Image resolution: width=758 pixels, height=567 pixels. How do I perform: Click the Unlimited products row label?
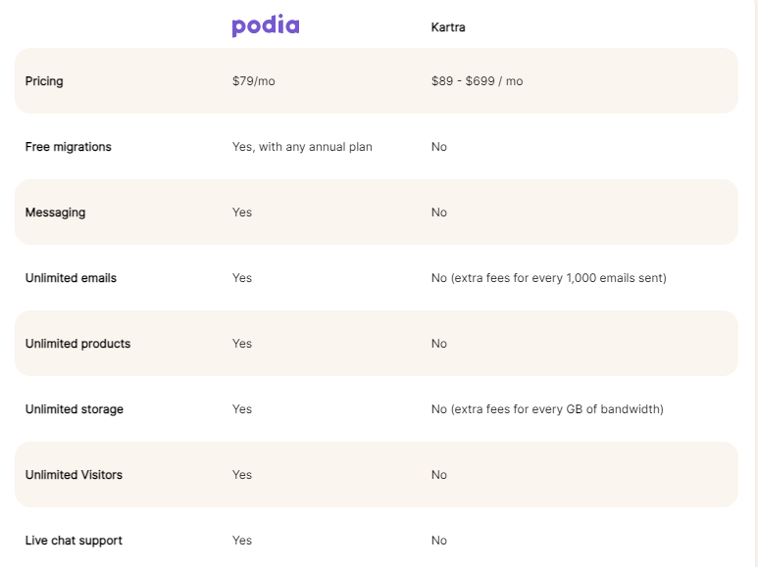click(x=77, y=344)
